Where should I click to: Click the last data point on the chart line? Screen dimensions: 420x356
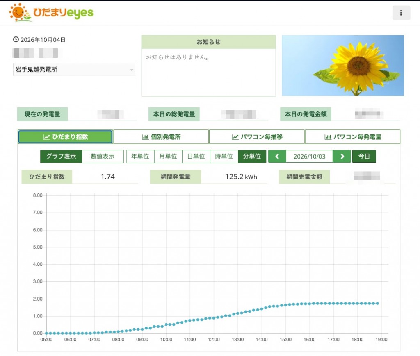click(x=377, y=303)
